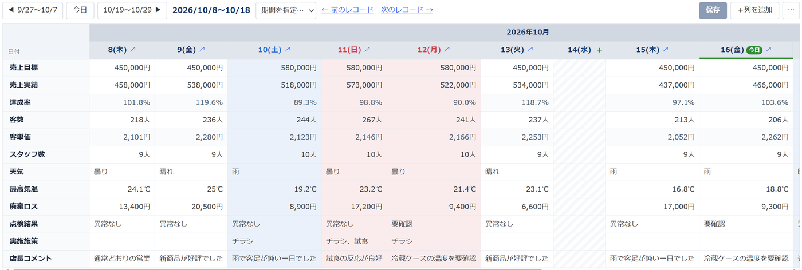Image resolution: width=802 pixels, height=270 pixels.
Task: Click 客単価 value 2,253円
Action: tap(517, 137)
